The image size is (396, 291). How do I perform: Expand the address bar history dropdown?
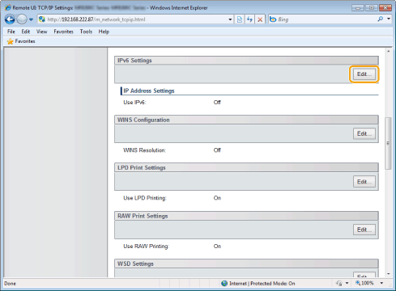(x=230, y=19)
